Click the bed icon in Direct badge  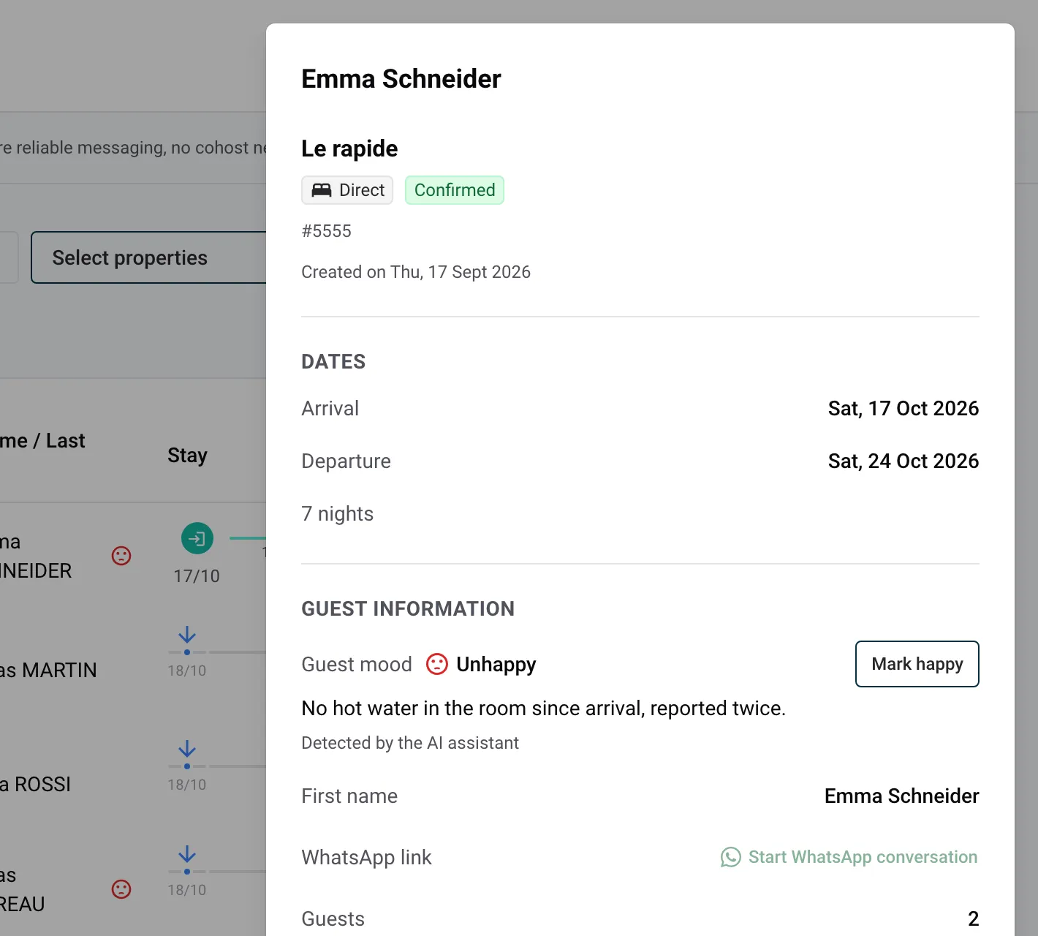click(x=322, y=190)
